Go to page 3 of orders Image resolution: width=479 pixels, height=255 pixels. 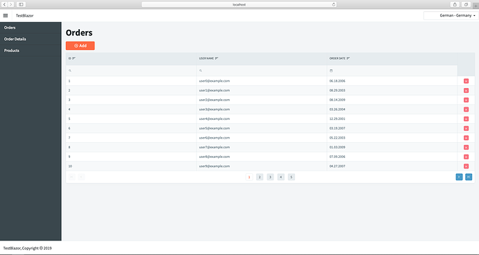(x=270, y=177)
